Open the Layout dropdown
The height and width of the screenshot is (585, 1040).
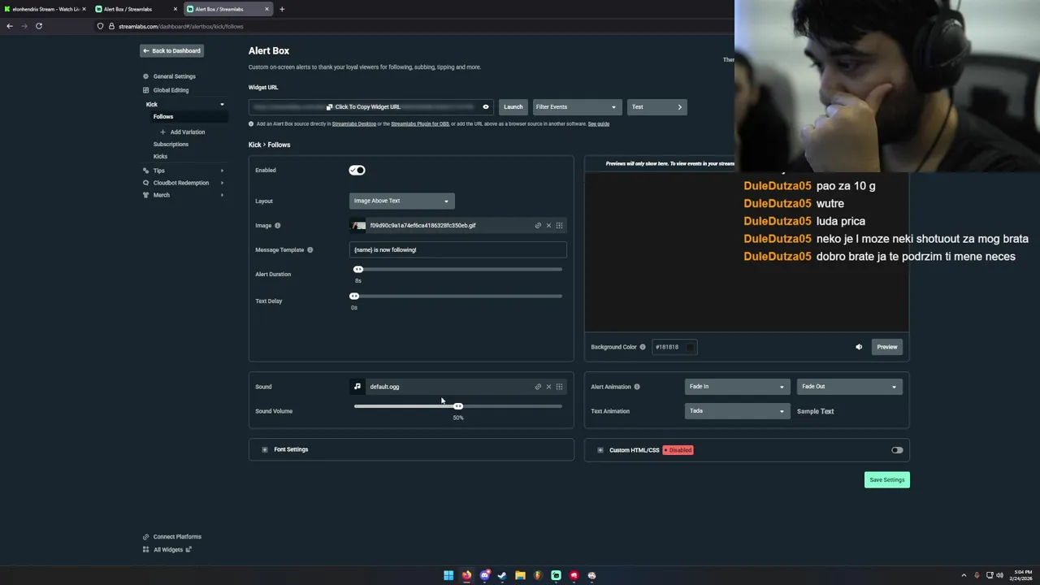pyautogui.click(x=401, y=201)
